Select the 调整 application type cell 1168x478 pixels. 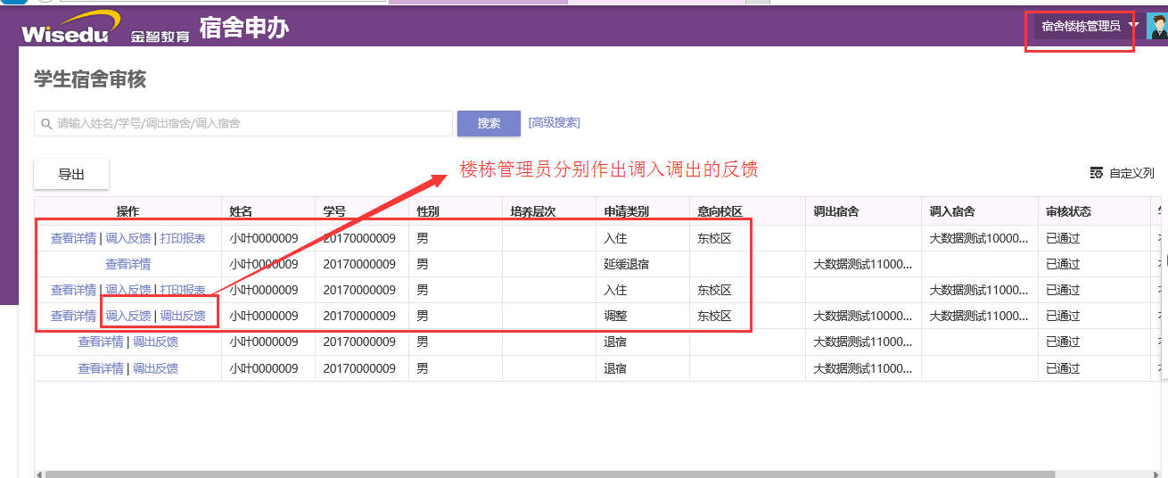pyautogui.click(x=615, y=316)
